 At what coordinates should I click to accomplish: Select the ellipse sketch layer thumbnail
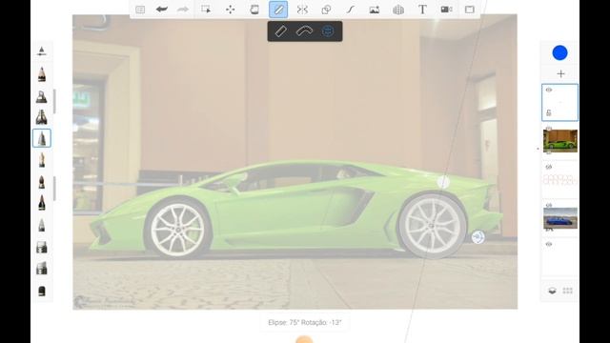click(x=560, y=180)
